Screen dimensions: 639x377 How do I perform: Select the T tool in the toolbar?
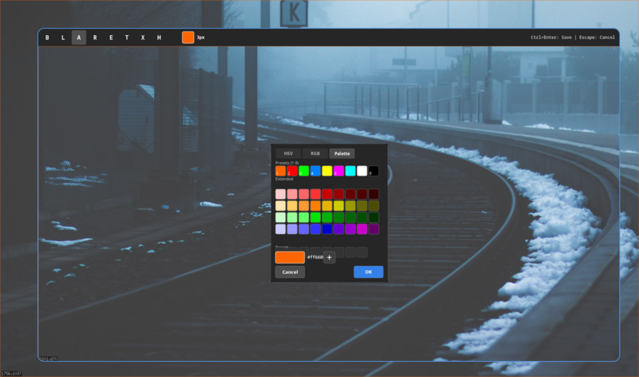[x=127, y=38]
